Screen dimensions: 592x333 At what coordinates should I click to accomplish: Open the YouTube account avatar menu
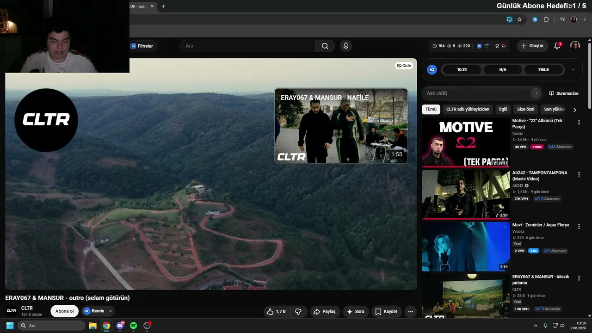[575, 46]
